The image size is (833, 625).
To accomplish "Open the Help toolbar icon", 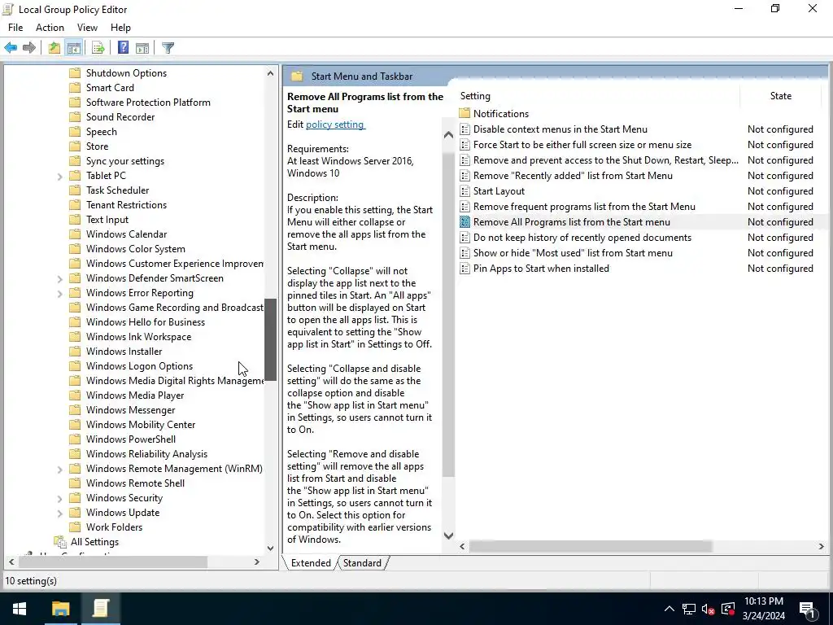I will pyautogui.click(x=123, y=48).
